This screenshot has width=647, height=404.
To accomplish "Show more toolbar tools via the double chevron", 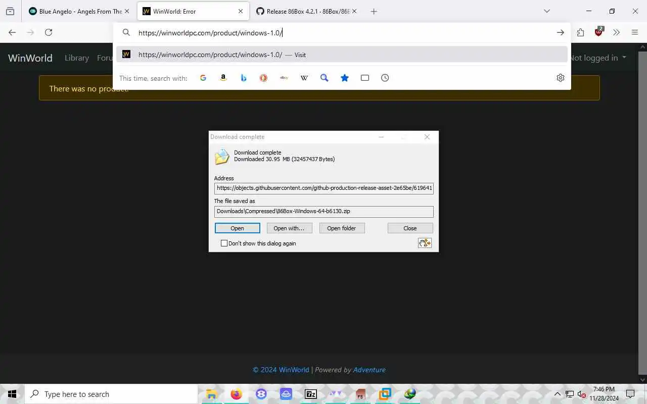I will point(616,32).
